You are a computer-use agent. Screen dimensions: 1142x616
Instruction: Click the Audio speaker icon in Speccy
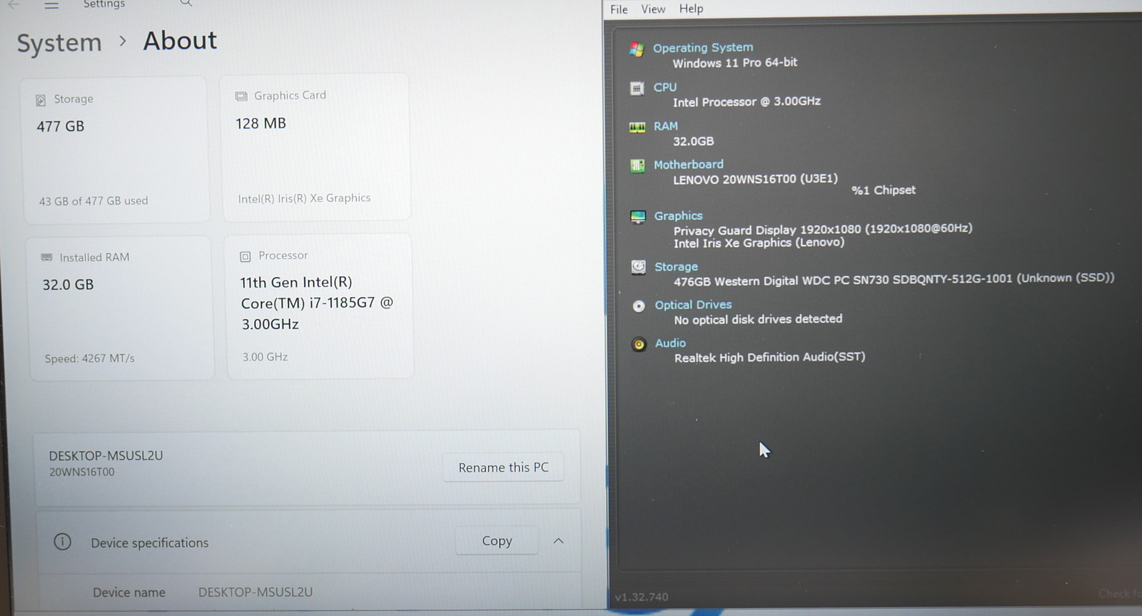[x=639, y=344]
